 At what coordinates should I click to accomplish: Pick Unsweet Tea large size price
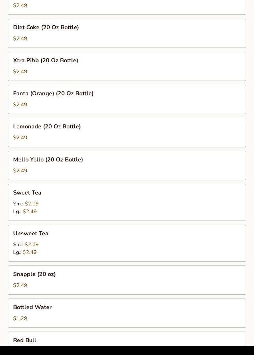[x=30, y=252]
